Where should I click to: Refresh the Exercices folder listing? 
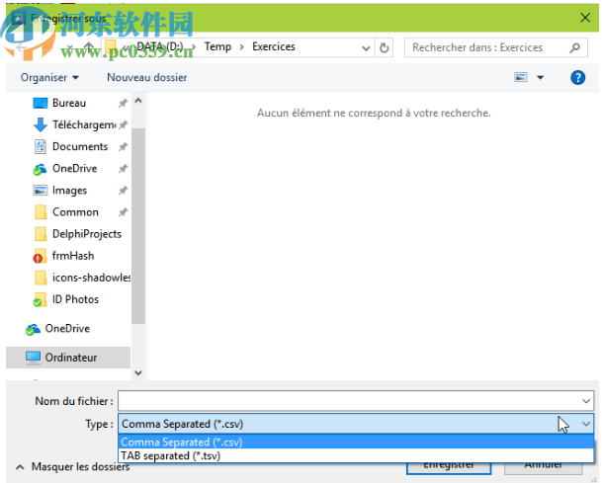click(384, 48)
